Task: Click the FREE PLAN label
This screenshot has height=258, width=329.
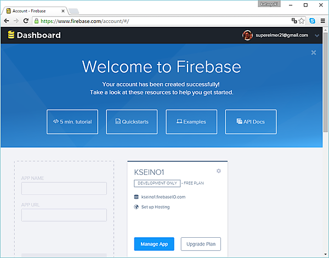Action: click(x=194, y=183)
